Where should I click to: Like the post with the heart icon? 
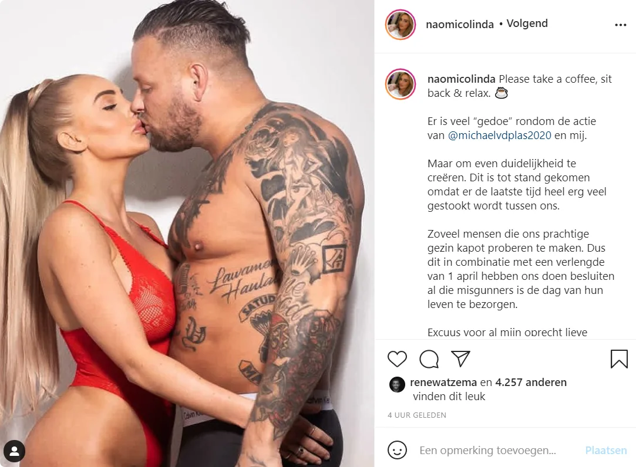[x=397, y=359]
